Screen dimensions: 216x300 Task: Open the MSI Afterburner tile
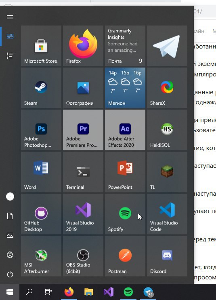tap(41, 256)
